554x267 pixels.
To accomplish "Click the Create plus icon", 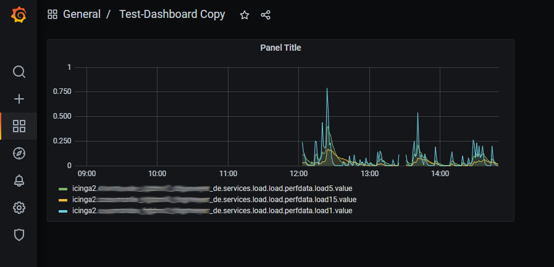I will coord(19,99).
